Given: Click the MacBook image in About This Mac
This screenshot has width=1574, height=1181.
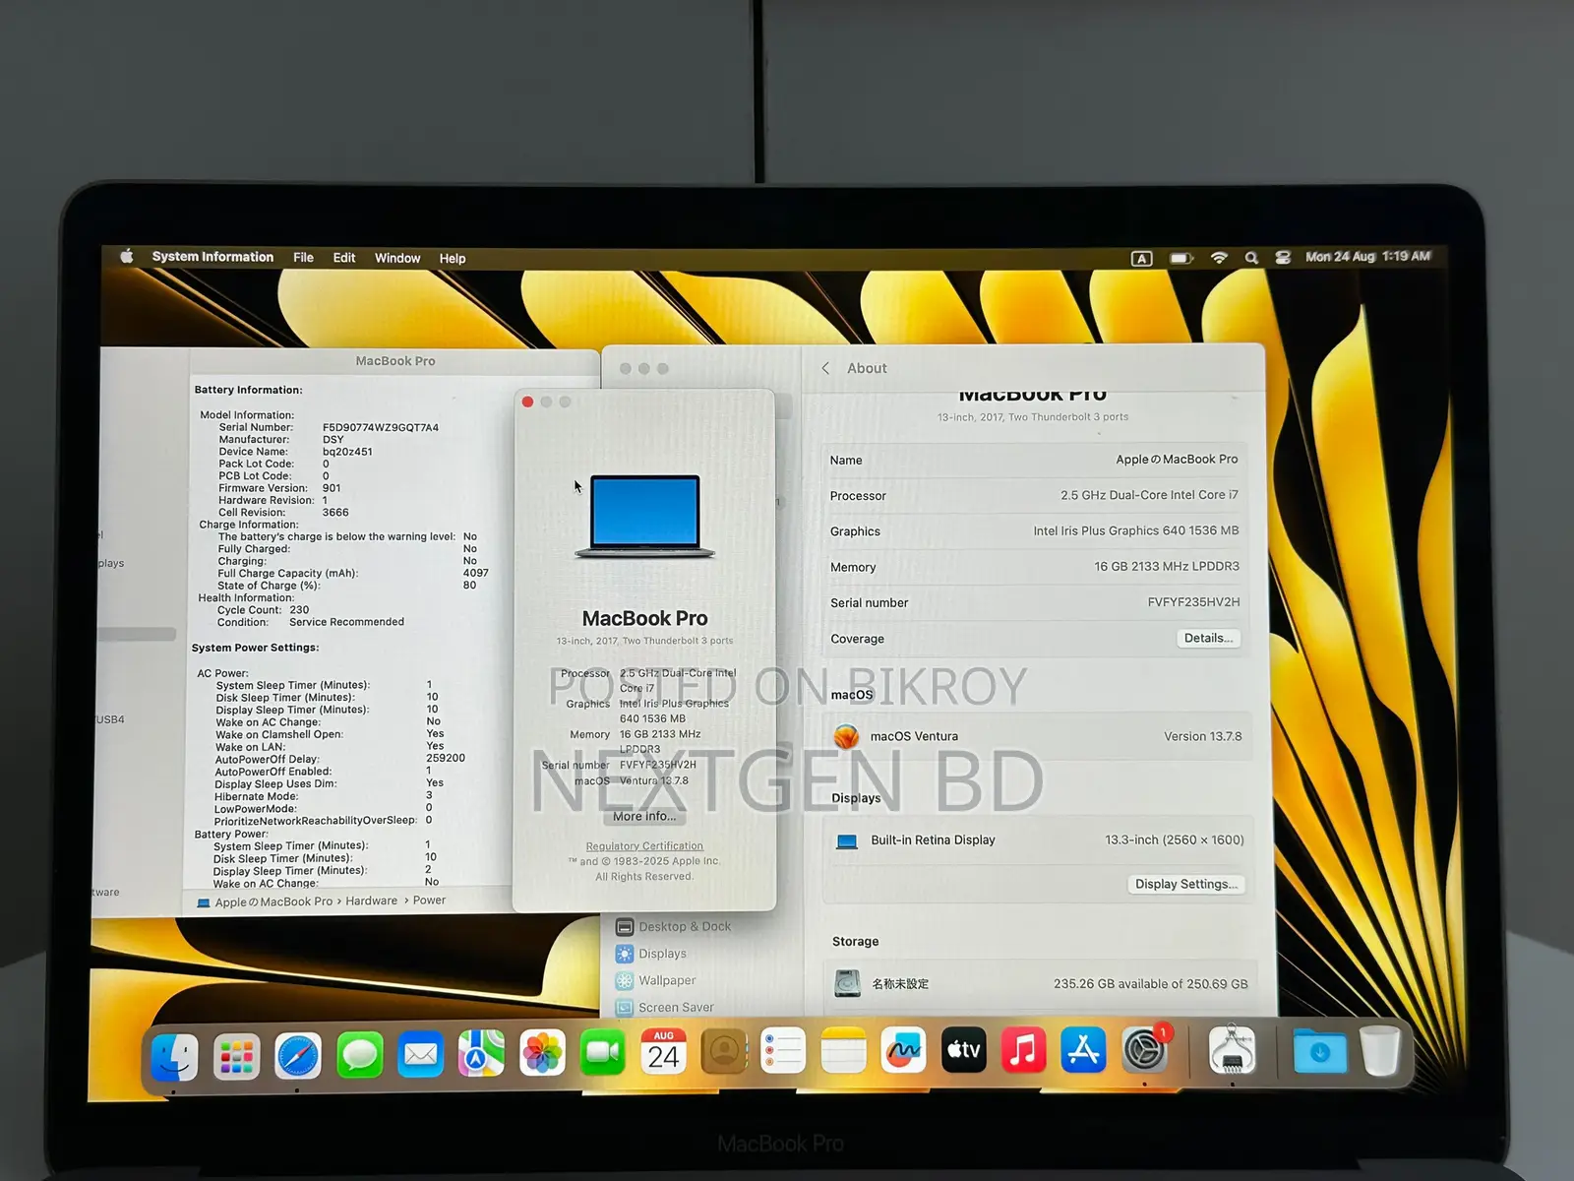Looking at the screenshot, I should click(x=644, y=517).
